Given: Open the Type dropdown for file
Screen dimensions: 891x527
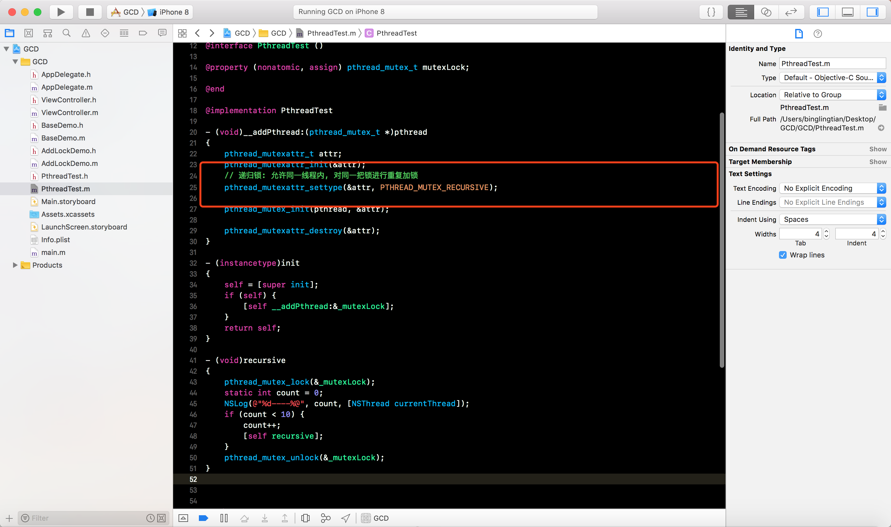Looking at the screenshot, I should (x=832, y=78).
